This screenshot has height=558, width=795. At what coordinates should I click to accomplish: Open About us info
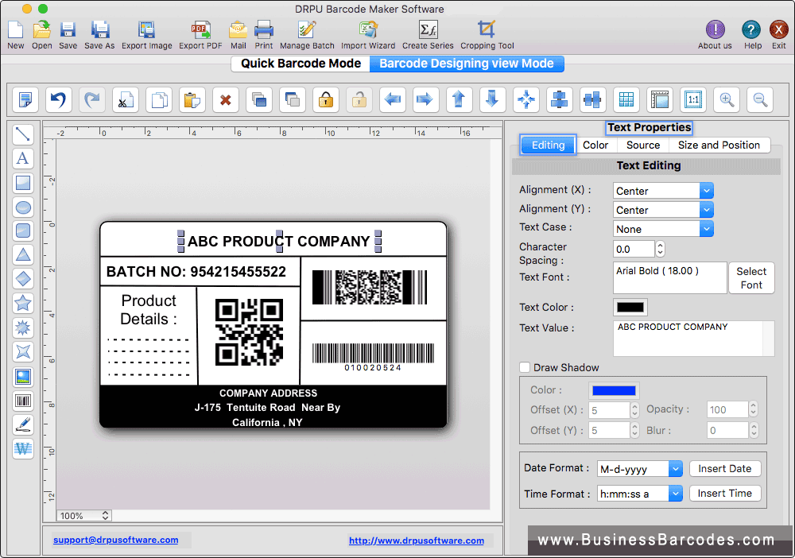click(715, 30)
